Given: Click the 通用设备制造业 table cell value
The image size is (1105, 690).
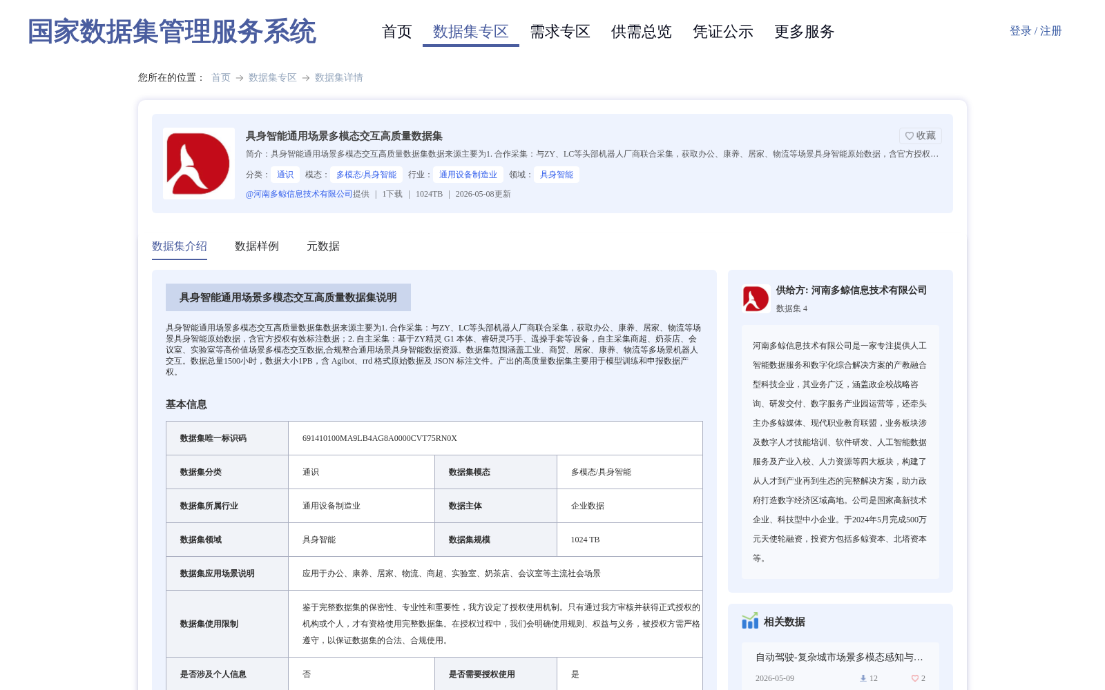Looking at the screenshot, I should click(x=331, y=506).
